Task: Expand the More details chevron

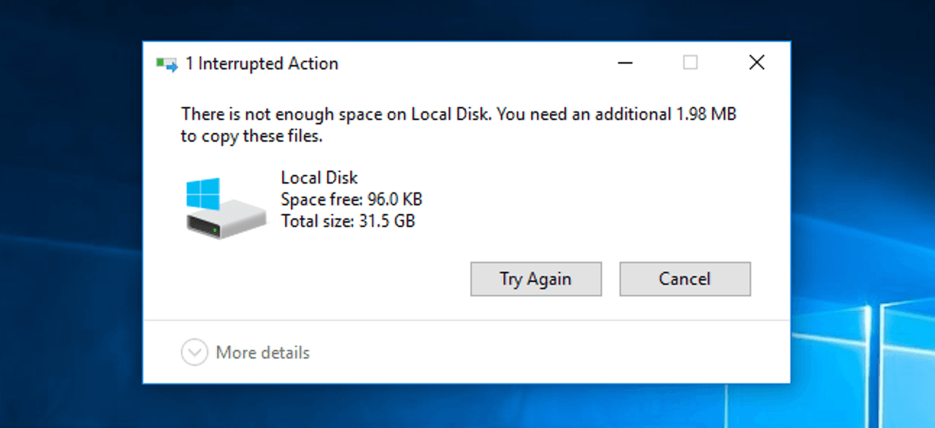Action: tap(194, 353)
